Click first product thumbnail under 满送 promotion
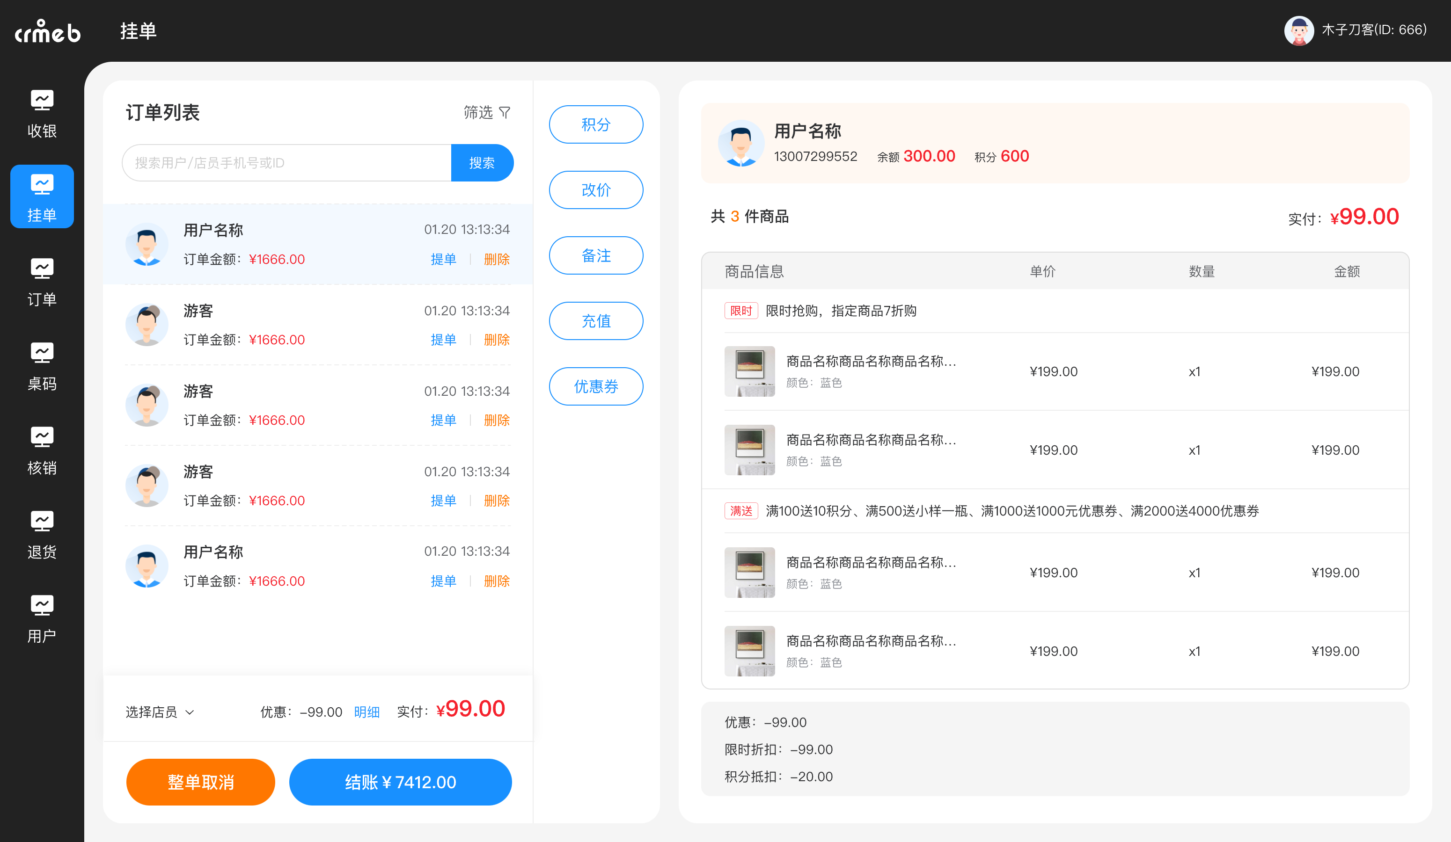The width and height of the screenshot is (1451, 842). coord(749,572)
